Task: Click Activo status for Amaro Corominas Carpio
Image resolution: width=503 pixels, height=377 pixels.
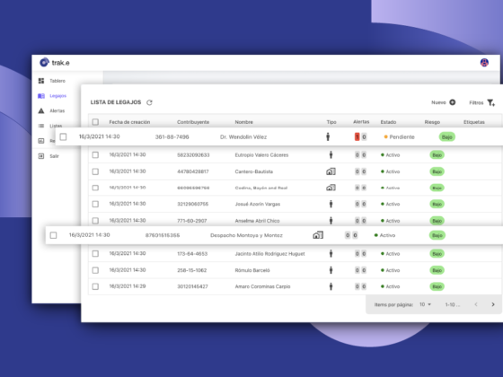Action: (393, 286)
